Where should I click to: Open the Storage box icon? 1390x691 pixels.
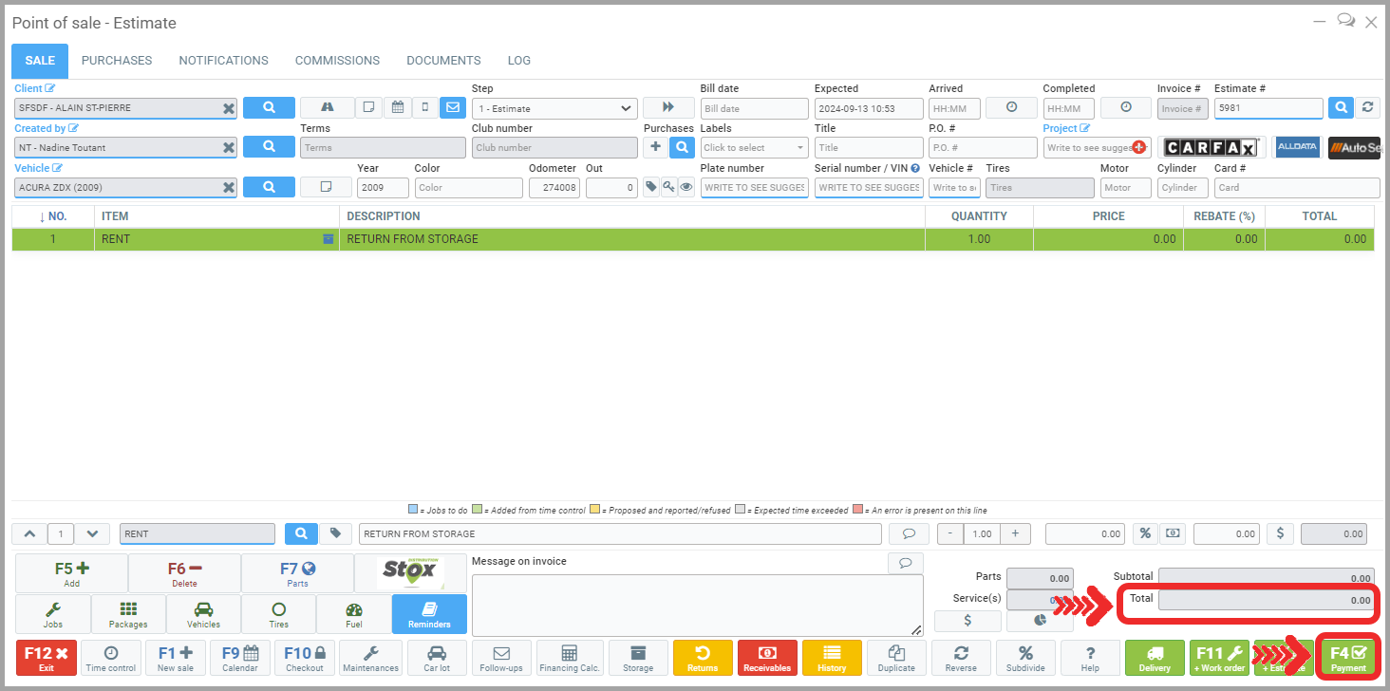pyautogui.click(x=638, y=657)
